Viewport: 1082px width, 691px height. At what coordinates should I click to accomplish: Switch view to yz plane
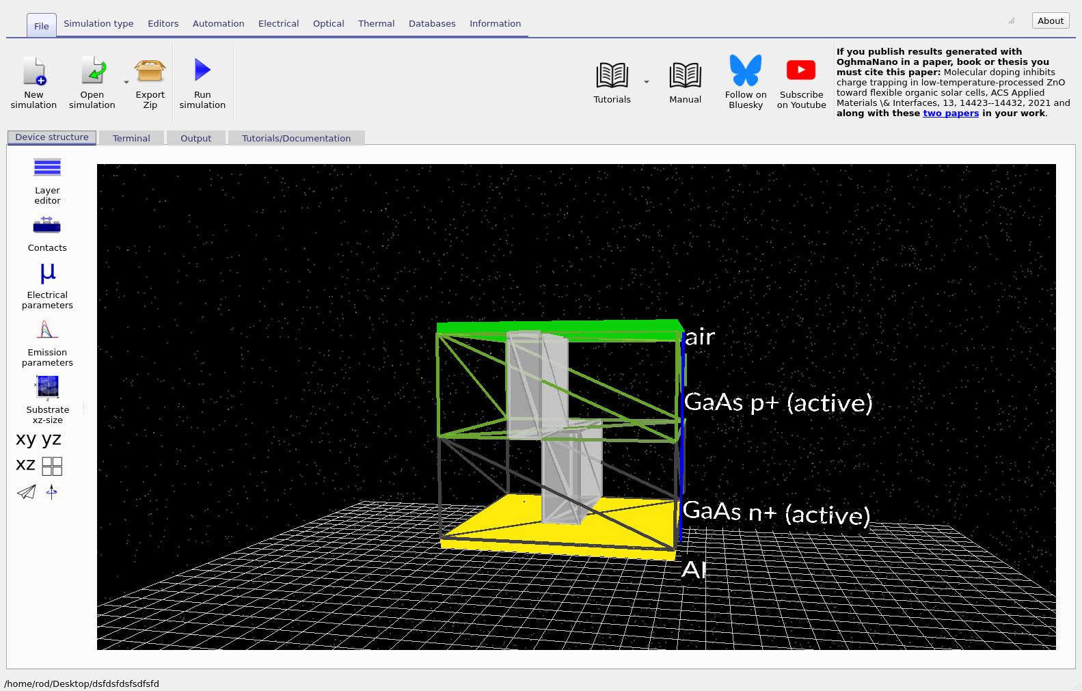[x=52, y=439]
